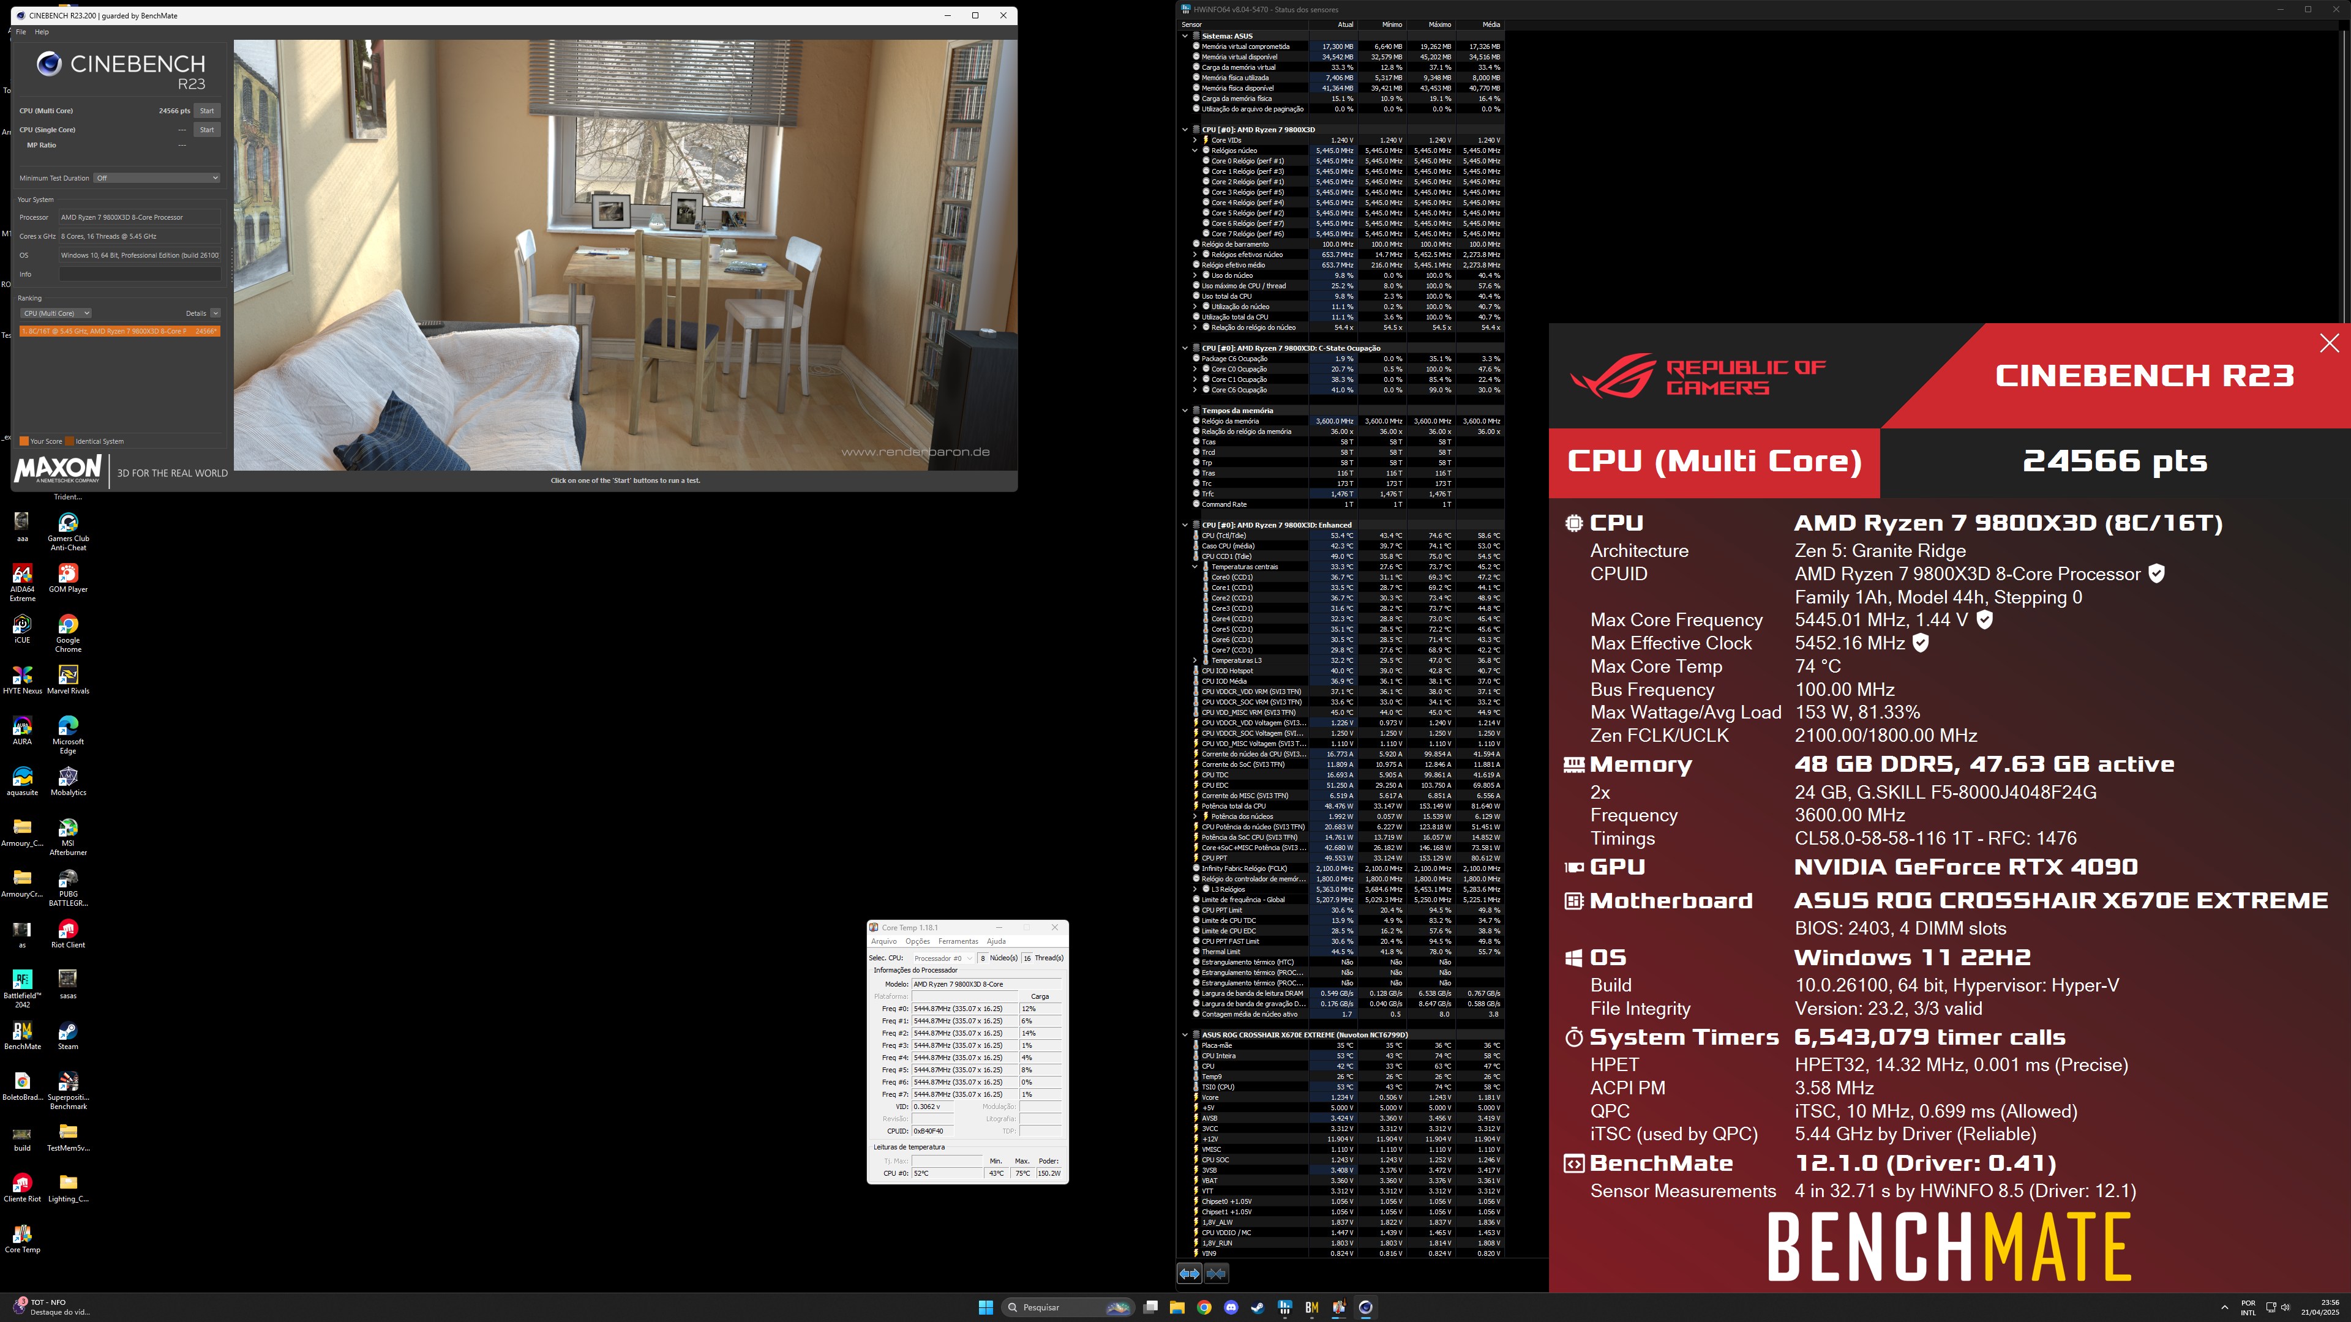Image resolution: width=2351 pixels, height=1322 pixels.
Task: Click HWiNFO collapse columns arrows button
Action: (1217, 1273)
